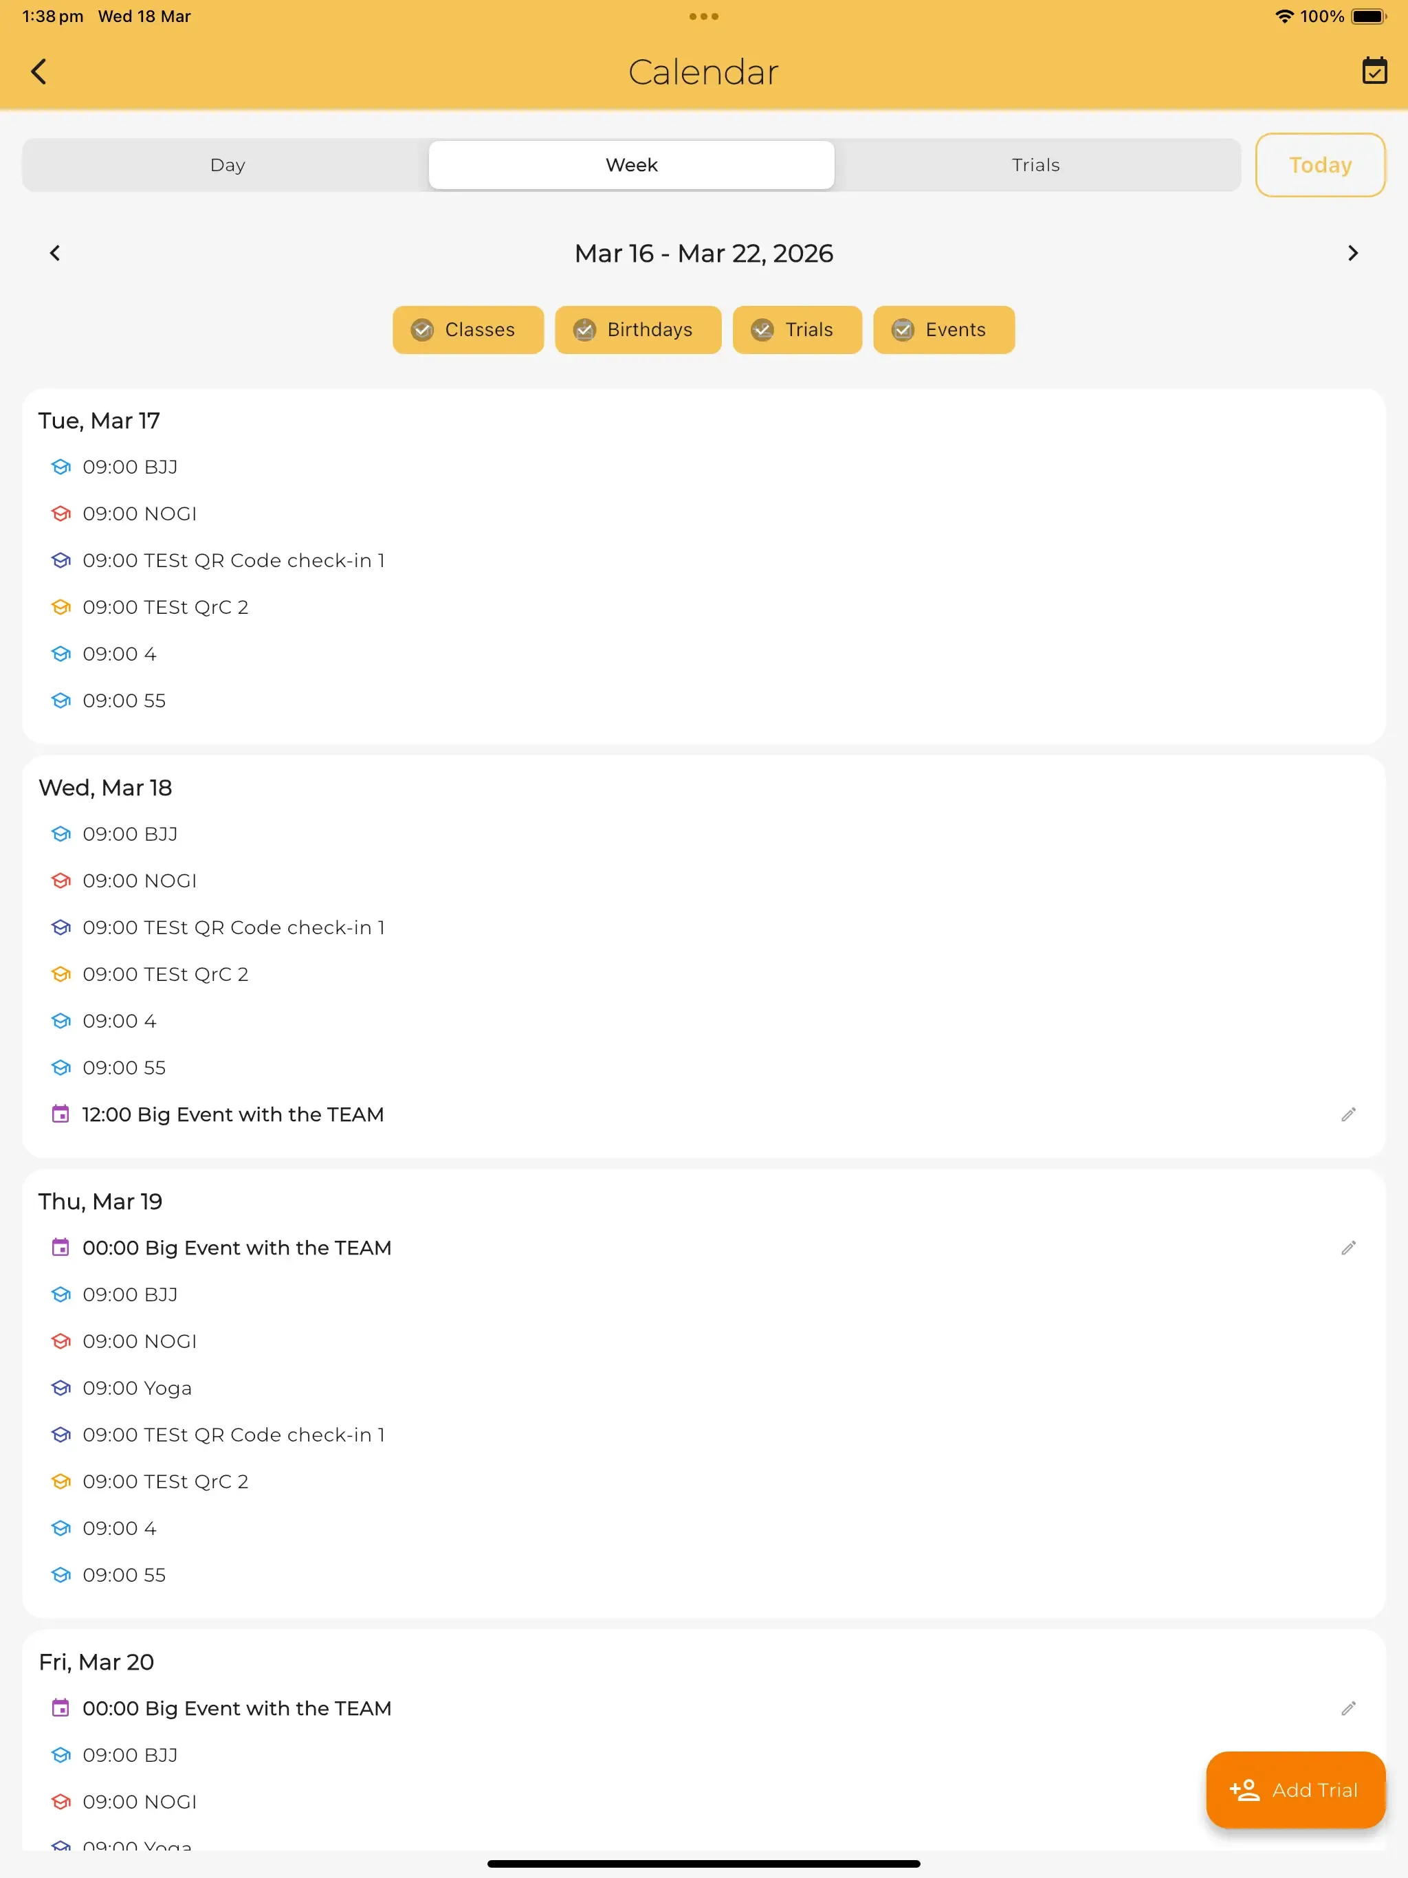Image resolution: width=1408 pixels, height=1878 pixels.
Task: Disable the Events filter chip
Action: coord(943,329)
